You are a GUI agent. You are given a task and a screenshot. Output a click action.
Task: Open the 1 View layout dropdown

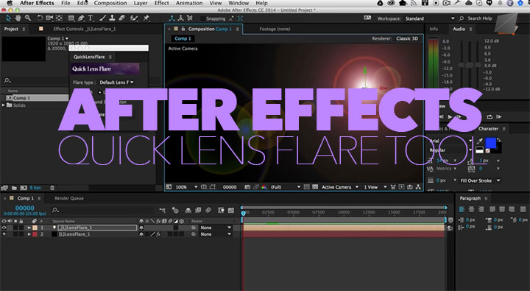(375, 187)
